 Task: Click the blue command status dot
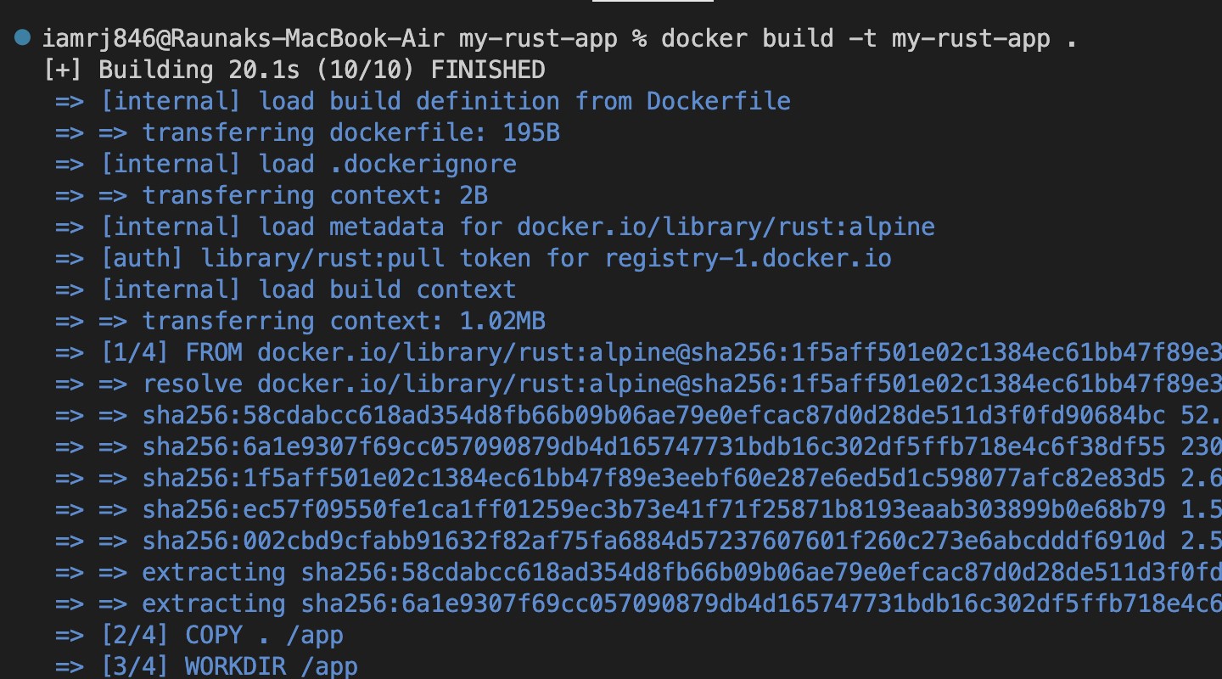pyautogui.click(x=23, y=37)
